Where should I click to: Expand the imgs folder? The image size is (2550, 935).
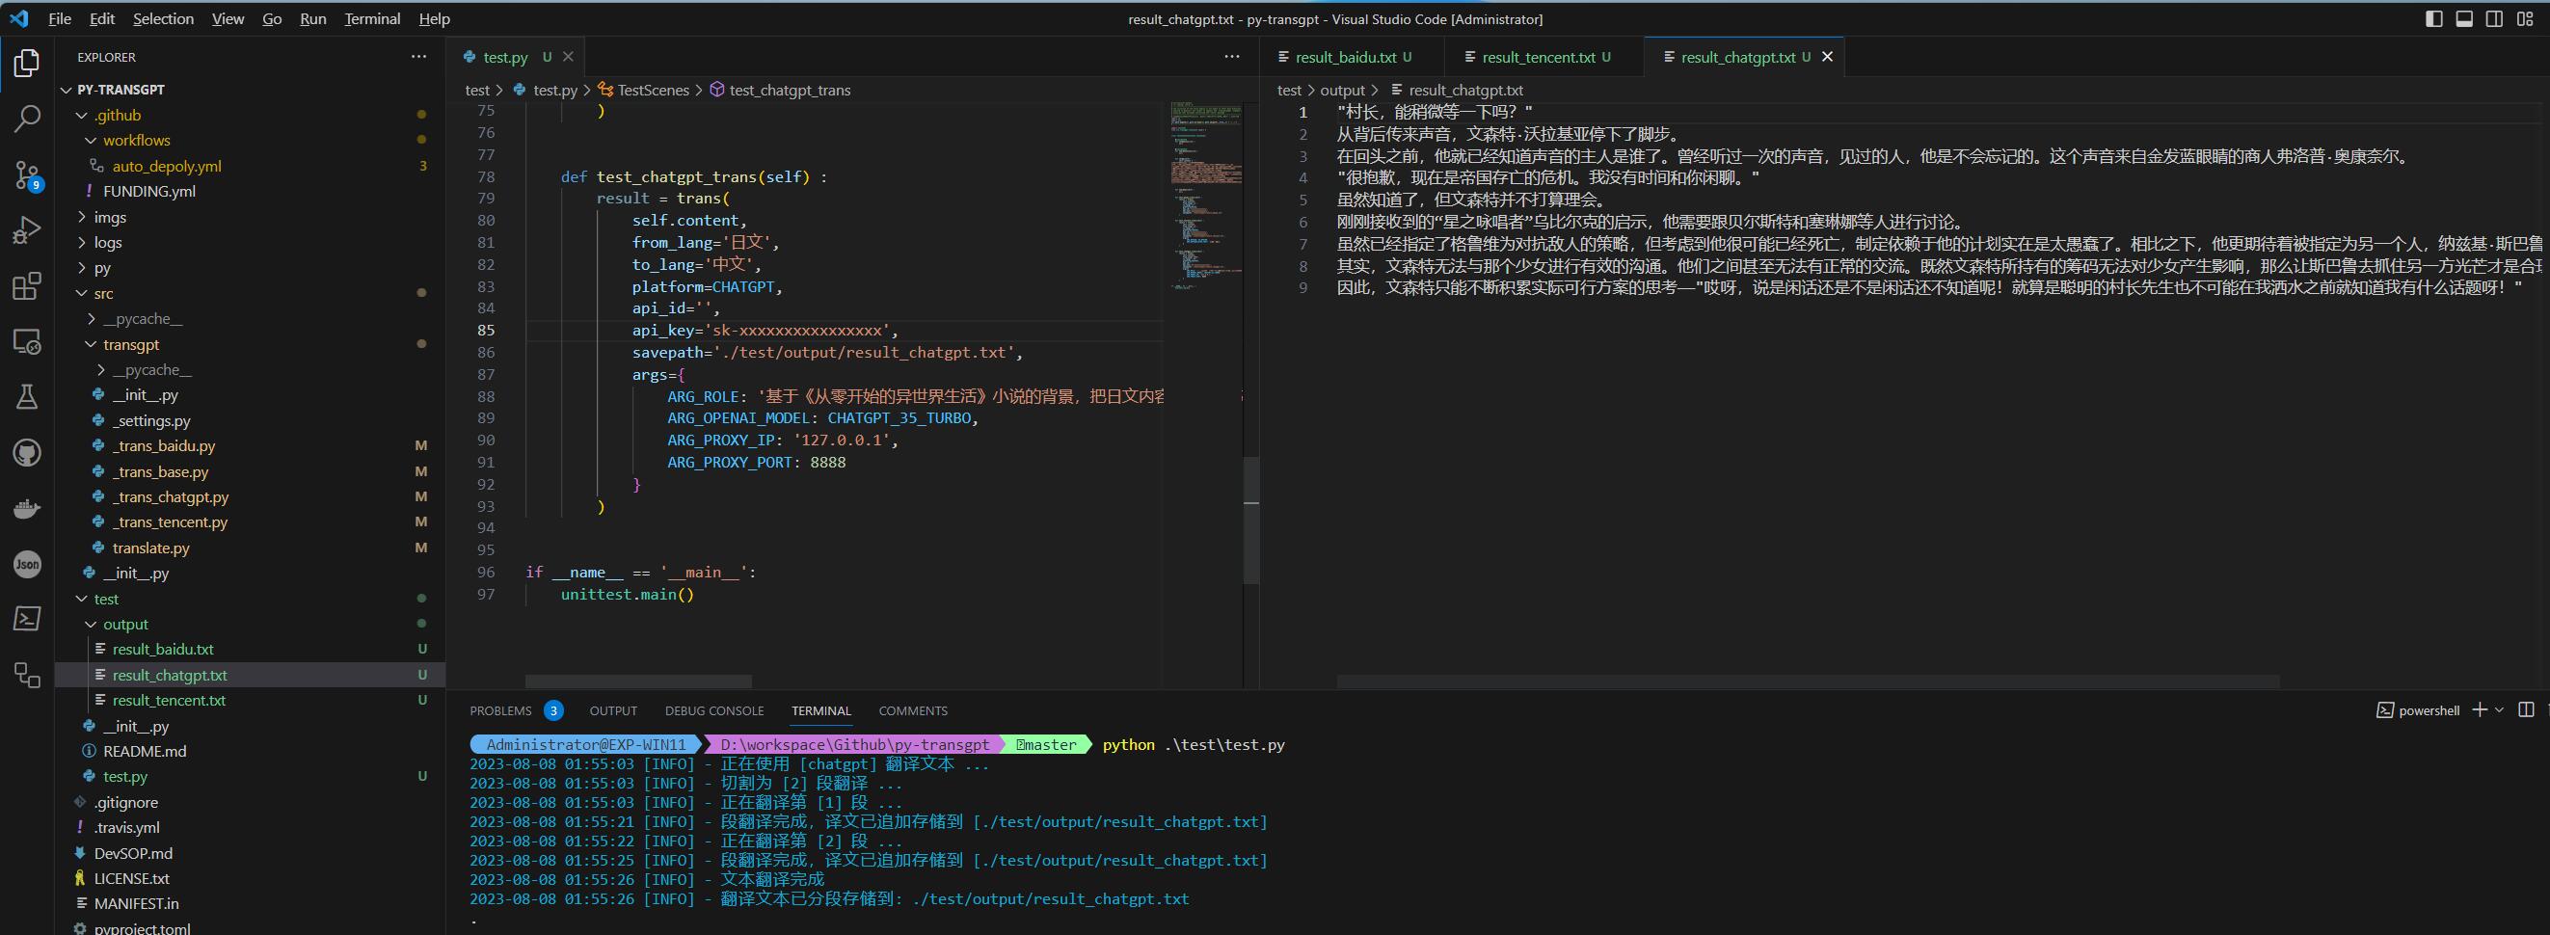click(110, 217)
